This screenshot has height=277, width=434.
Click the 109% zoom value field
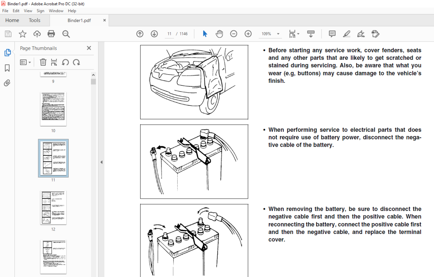pyautogui.click(x=266, y=34)
